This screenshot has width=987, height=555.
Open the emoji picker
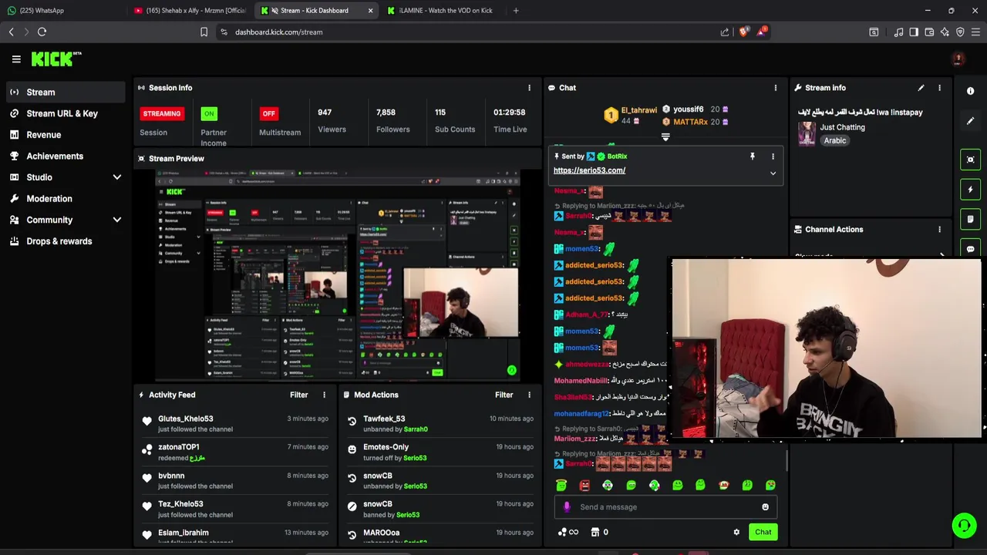(x=765, y=507)
